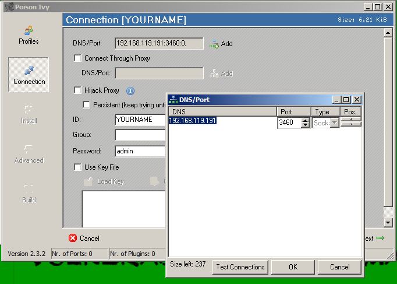Click the key file text area
Image resolution: width=397 pixels, height=284 pixels.
coord(124,209)
